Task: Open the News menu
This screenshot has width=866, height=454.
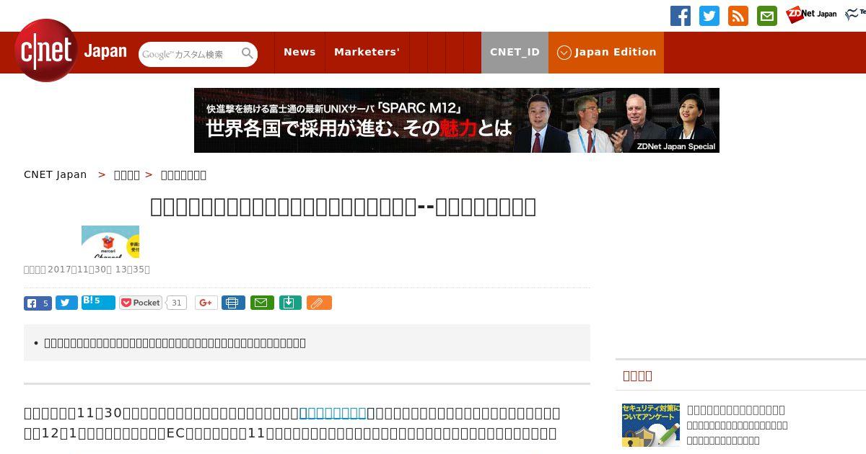Action: coord(299,52)
